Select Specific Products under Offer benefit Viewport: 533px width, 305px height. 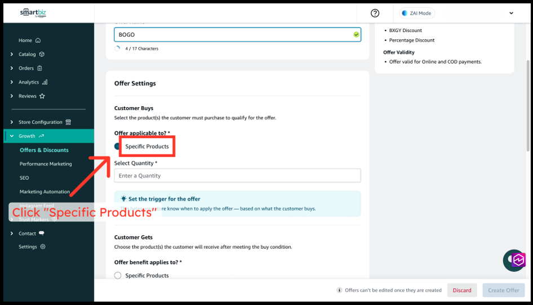pyautogui.click(x=118, y=275)
